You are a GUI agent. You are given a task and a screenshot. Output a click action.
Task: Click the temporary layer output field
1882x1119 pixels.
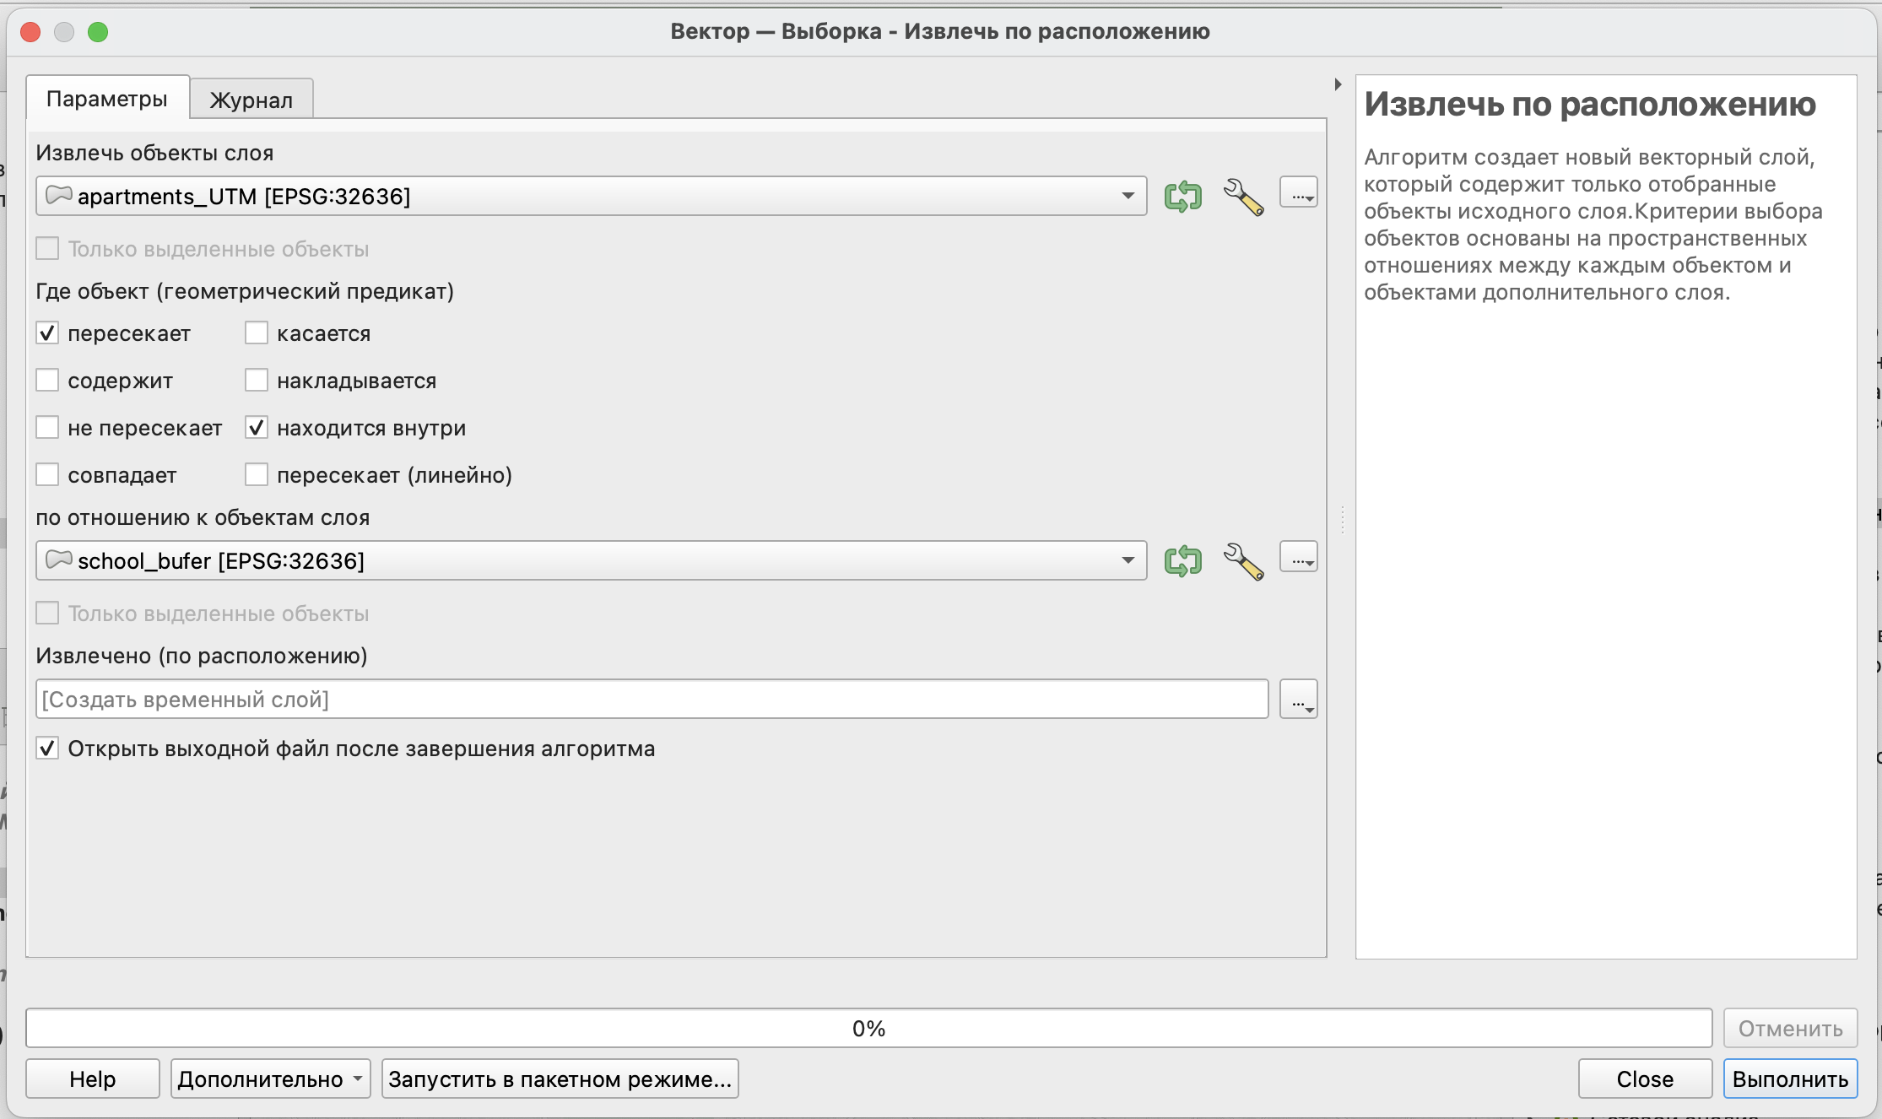click(652, 700)
